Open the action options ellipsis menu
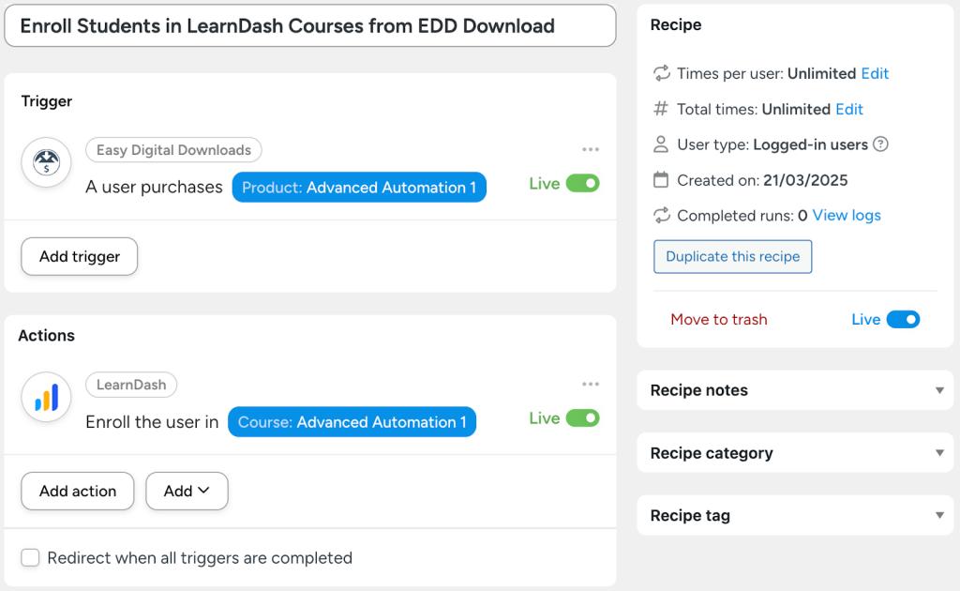The image size is (960, 591). click(x=591, y=383)
